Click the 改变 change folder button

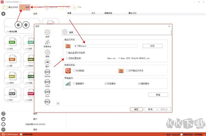click(x=152, y=46)
